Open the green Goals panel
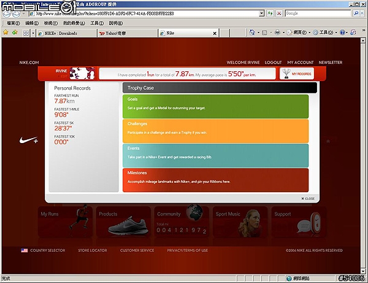Viewport: 368px width, 283px height. pos(215,106)
